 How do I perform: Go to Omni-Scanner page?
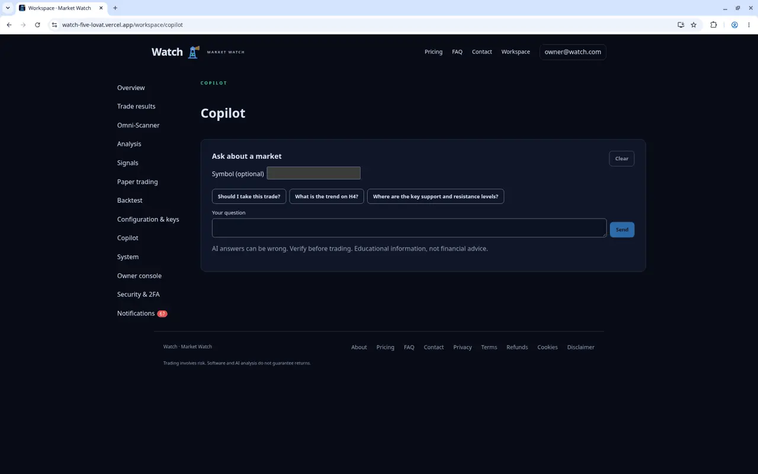(138, 126)
